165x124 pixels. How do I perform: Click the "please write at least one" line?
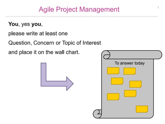[38, 33]
